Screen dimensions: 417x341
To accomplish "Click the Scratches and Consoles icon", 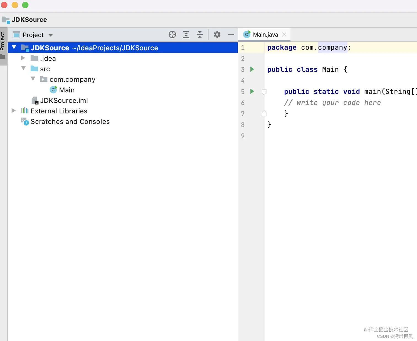I will [x=25, y=121].
